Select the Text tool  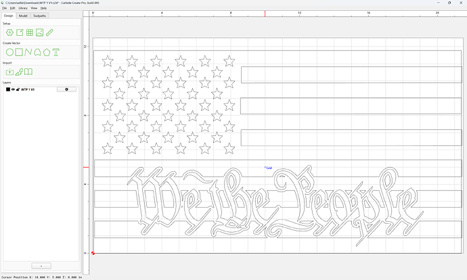(x=56, y=52)
